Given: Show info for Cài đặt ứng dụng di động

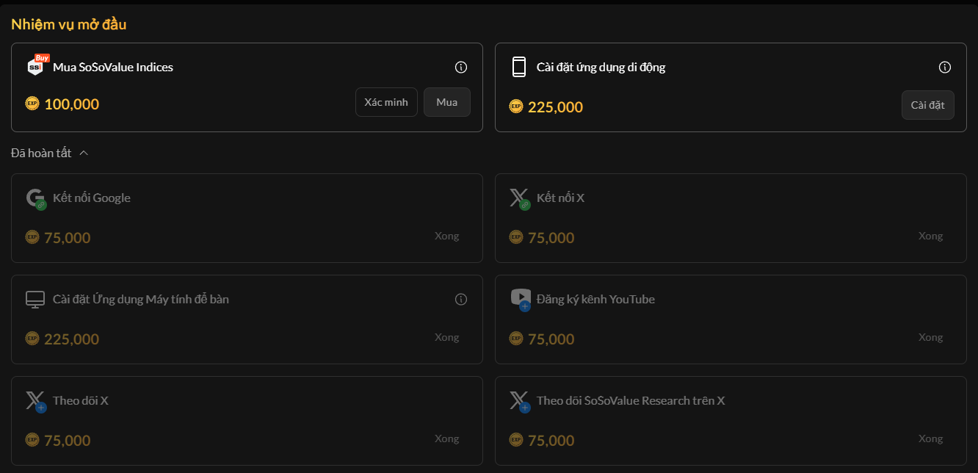Looking at the screenshot, I should click(945, 68).
